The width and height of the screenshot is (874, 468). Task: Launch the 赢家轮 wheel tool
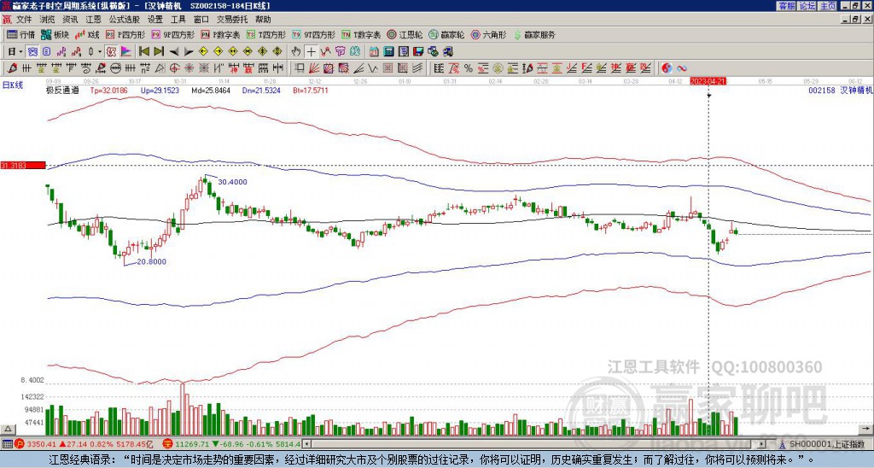(446, 34)
